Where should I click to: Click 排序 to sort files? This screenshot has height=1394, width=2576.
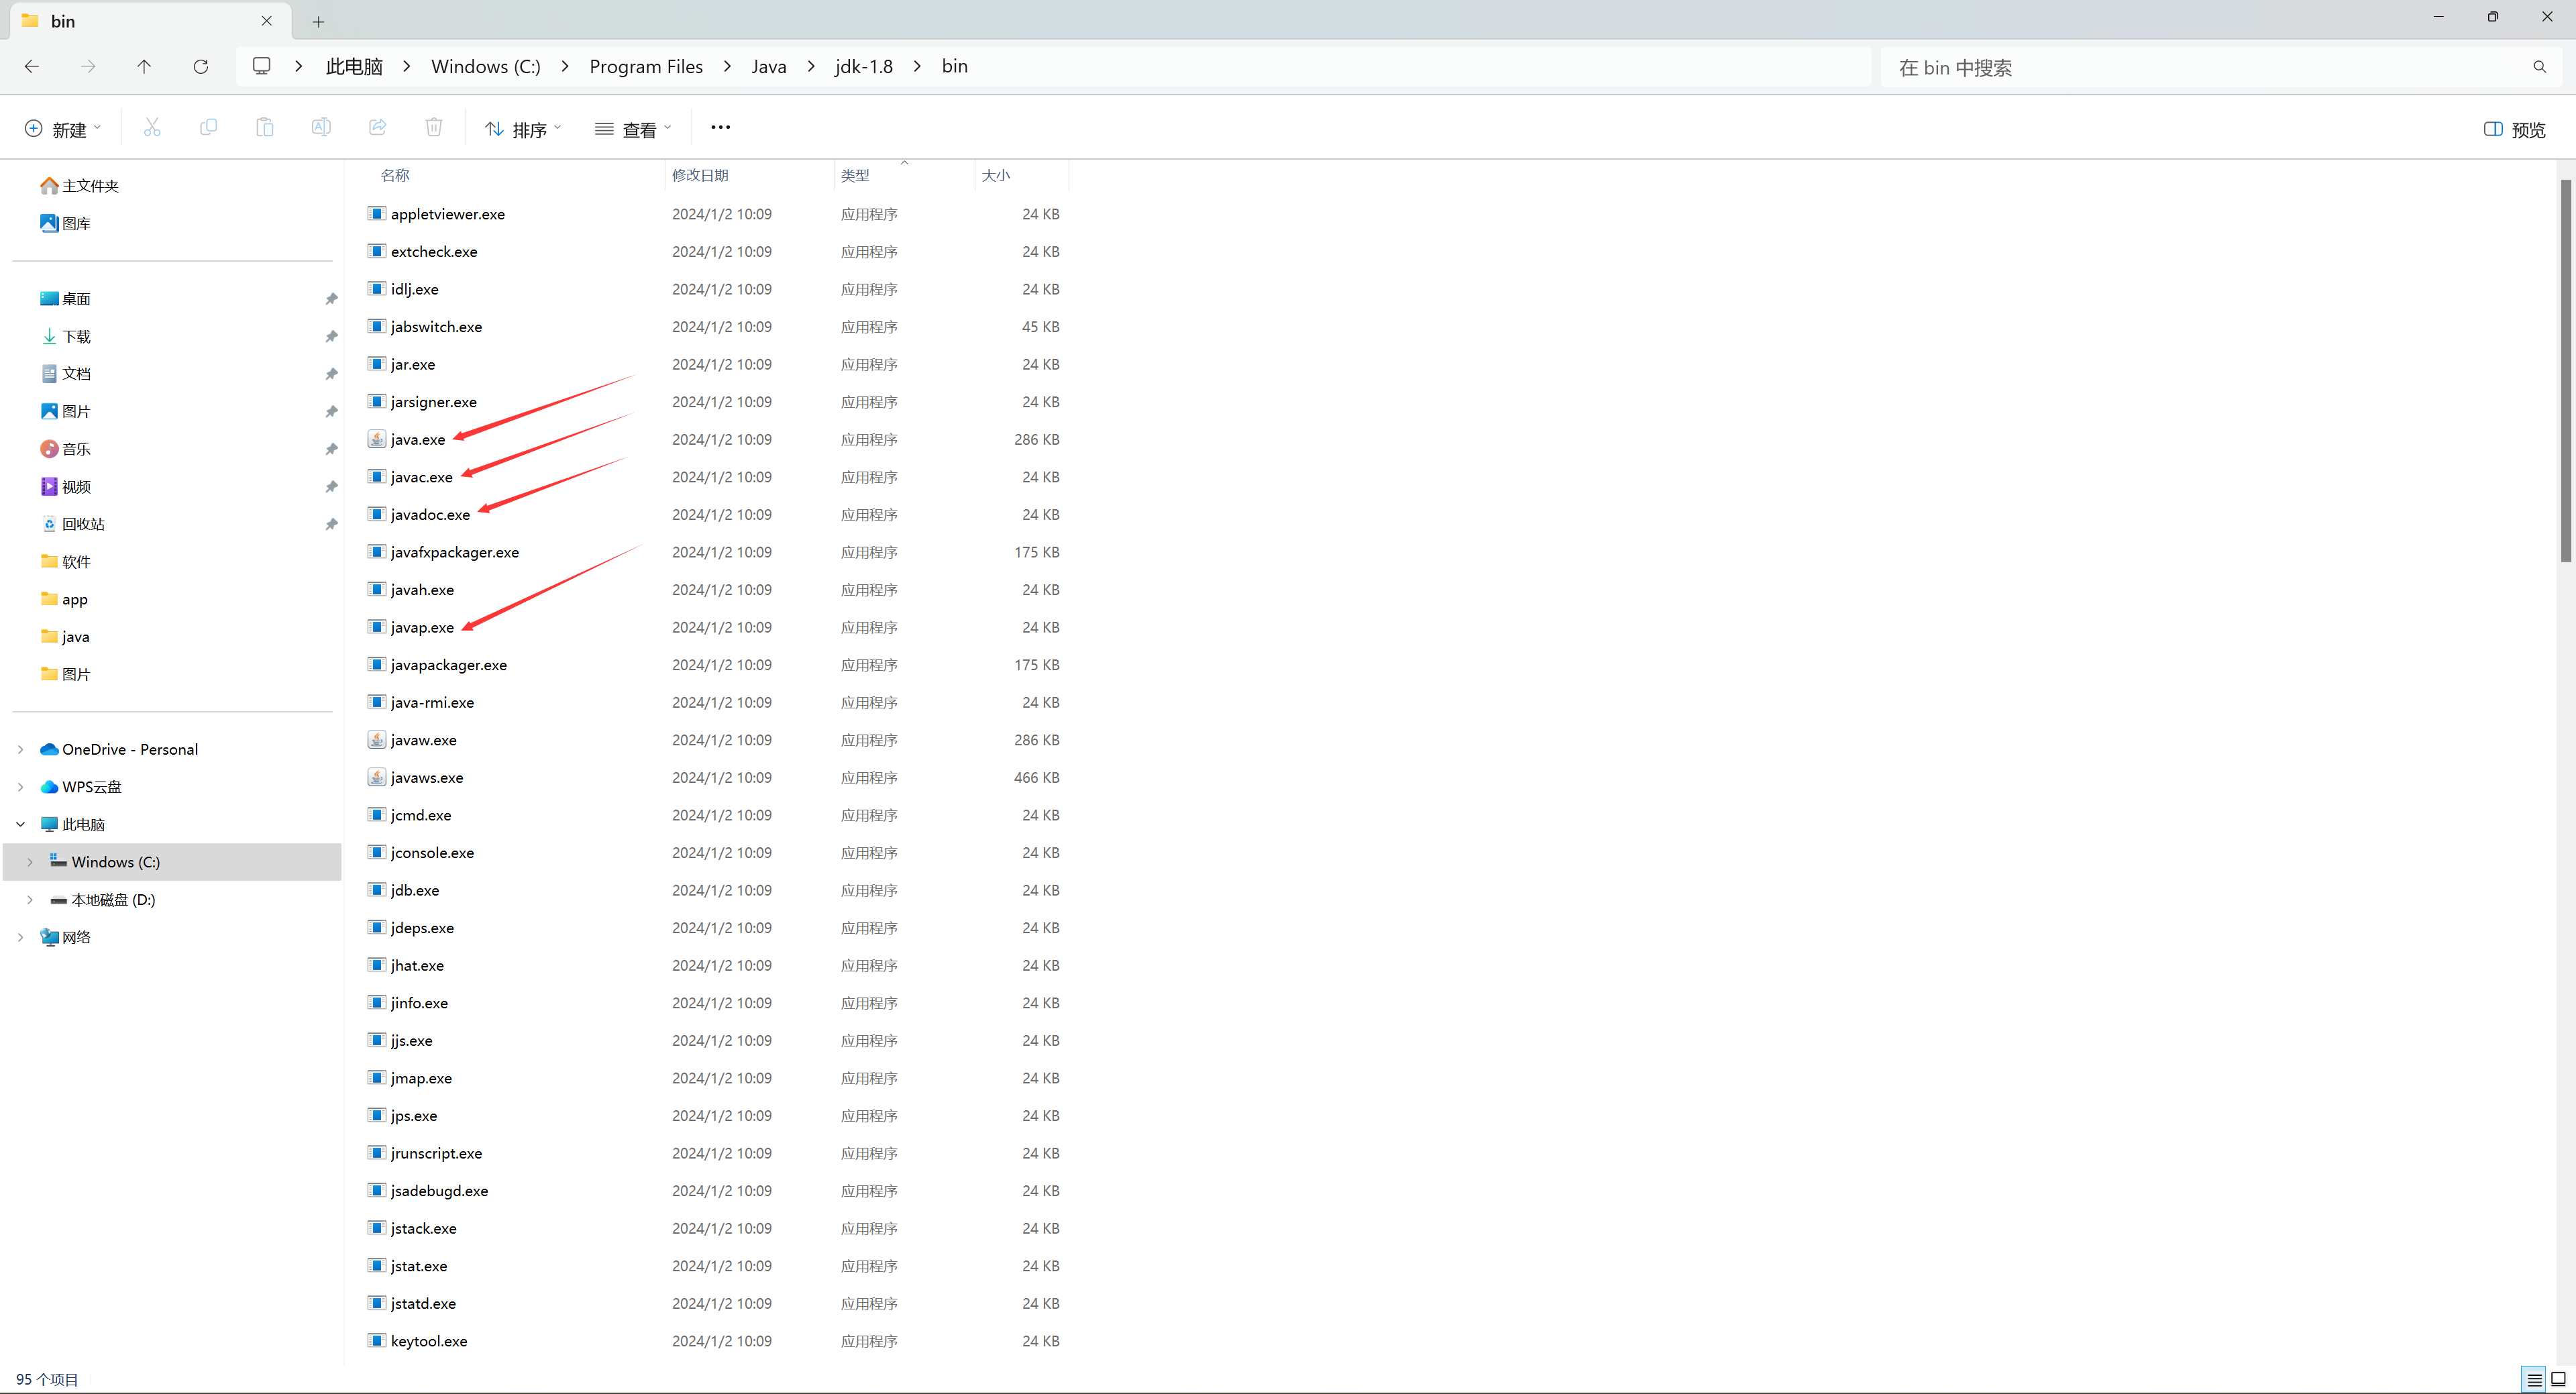click(x=525, y=129)
